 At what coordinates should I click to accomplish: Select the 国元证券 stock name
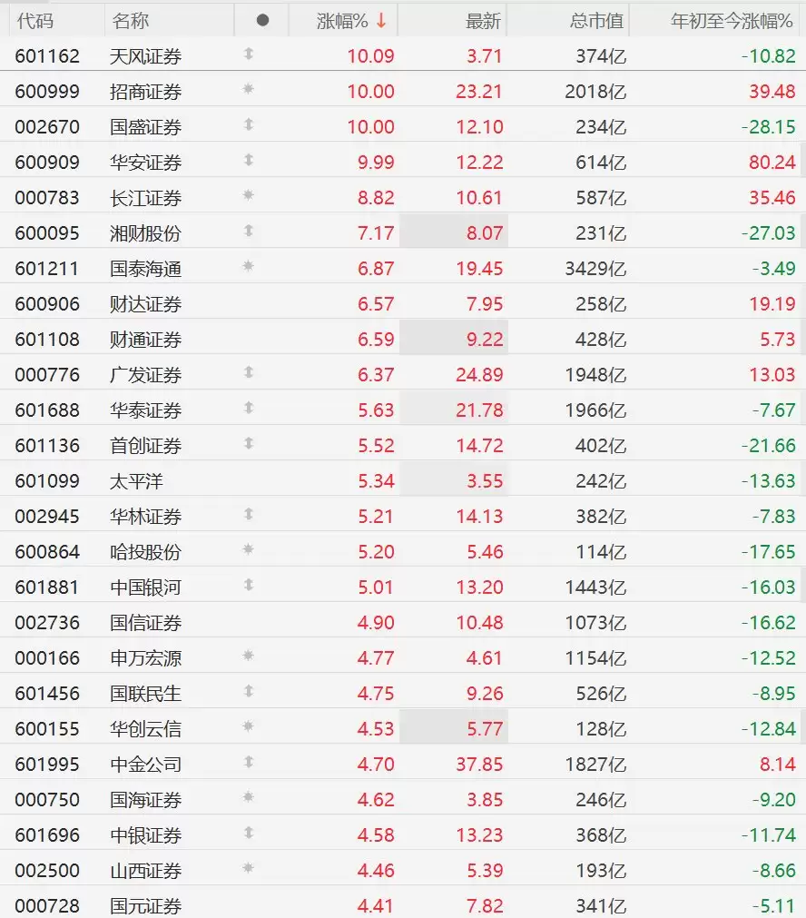click(146, 905)
